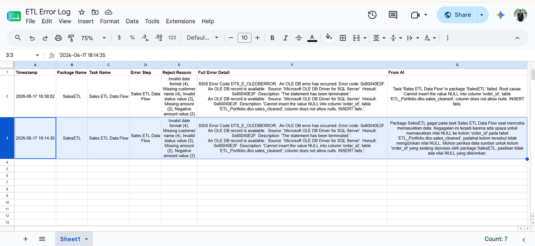535x246 pixels.
Task: Show side panel chevron
Action: click(524, 240)
